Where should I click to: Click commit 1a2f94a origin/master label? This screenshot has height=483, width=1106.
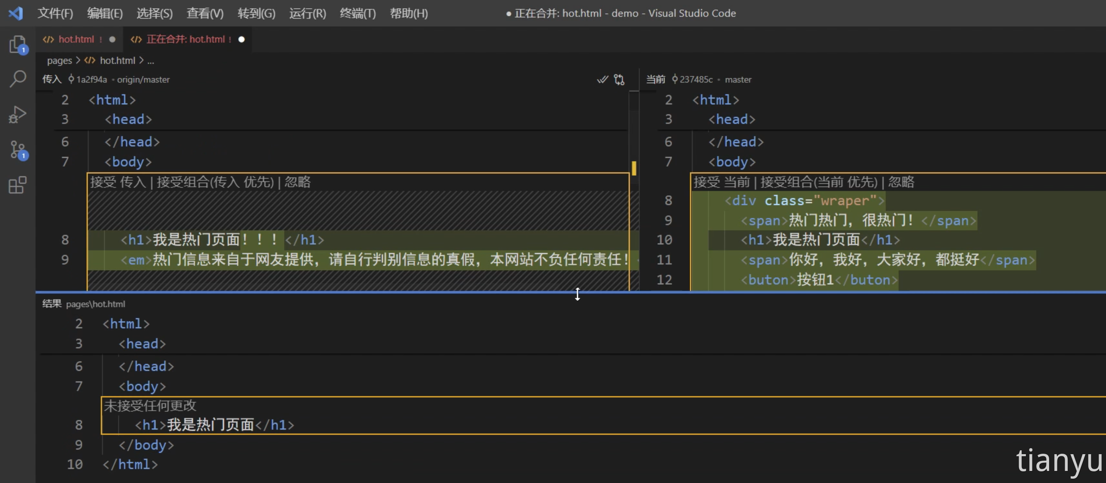(119, 80)
